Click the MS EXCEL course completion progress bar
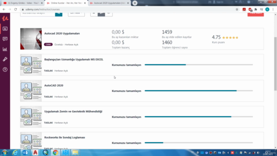The image size is (277, 156). pos(199,65)
